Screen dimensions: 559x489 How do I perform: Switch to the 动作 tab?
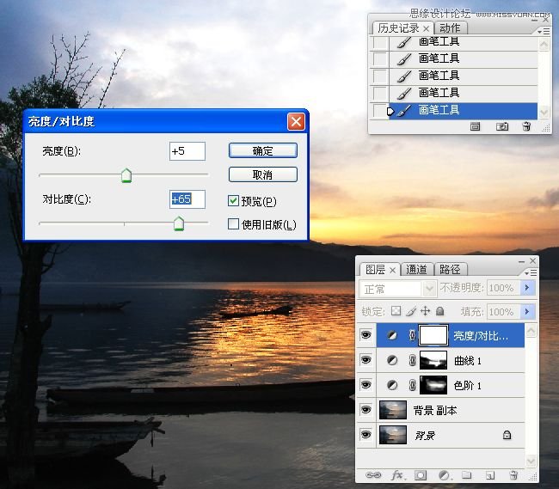[450, 28]
